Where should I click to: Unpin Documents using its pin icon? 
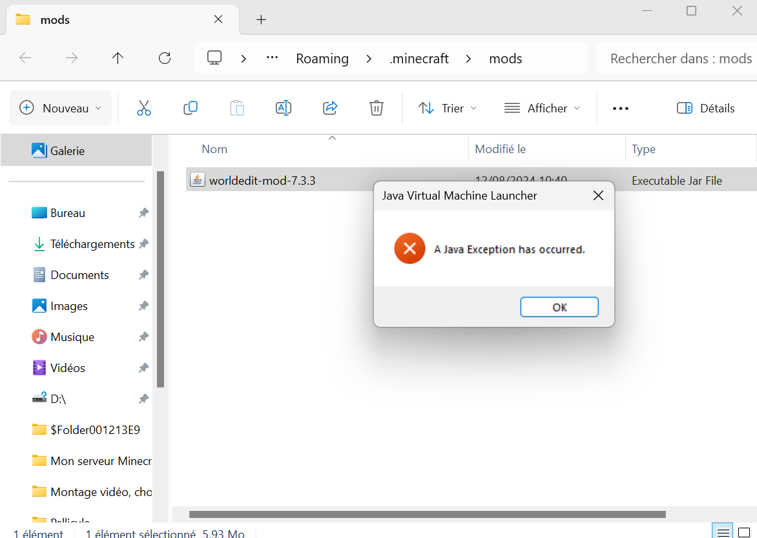[x=143, y=274]
